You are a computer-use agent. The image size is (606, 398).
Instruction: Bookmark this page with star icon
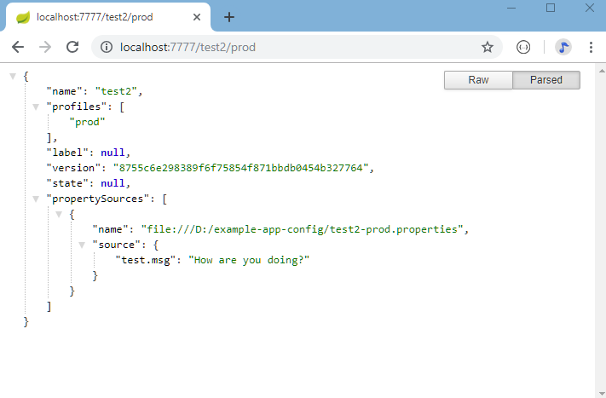(488, 48)
